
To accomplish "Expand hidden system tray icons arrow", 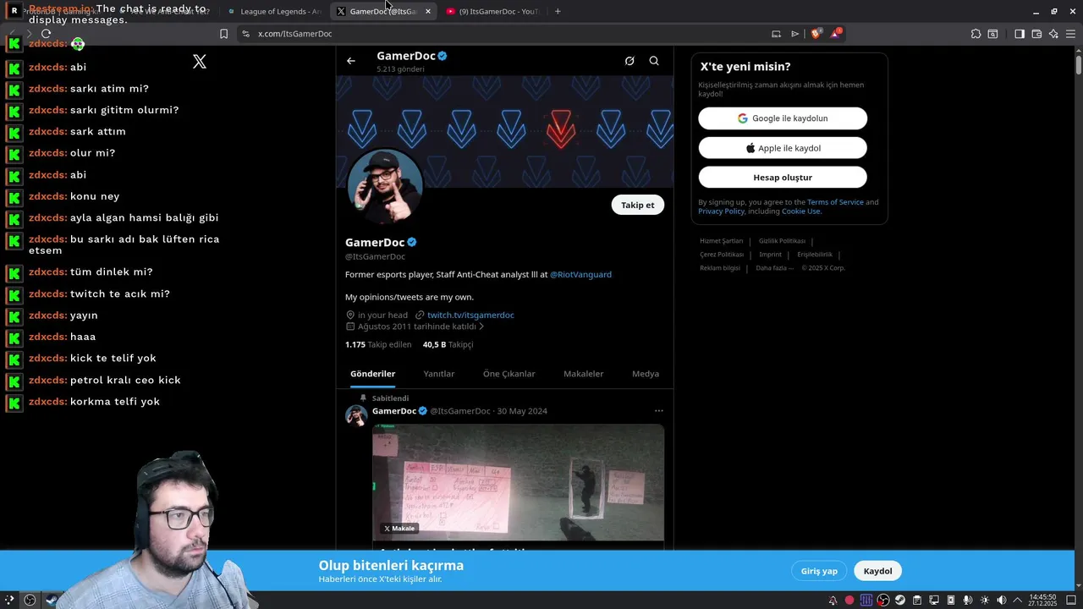I will pos(1018,601).
